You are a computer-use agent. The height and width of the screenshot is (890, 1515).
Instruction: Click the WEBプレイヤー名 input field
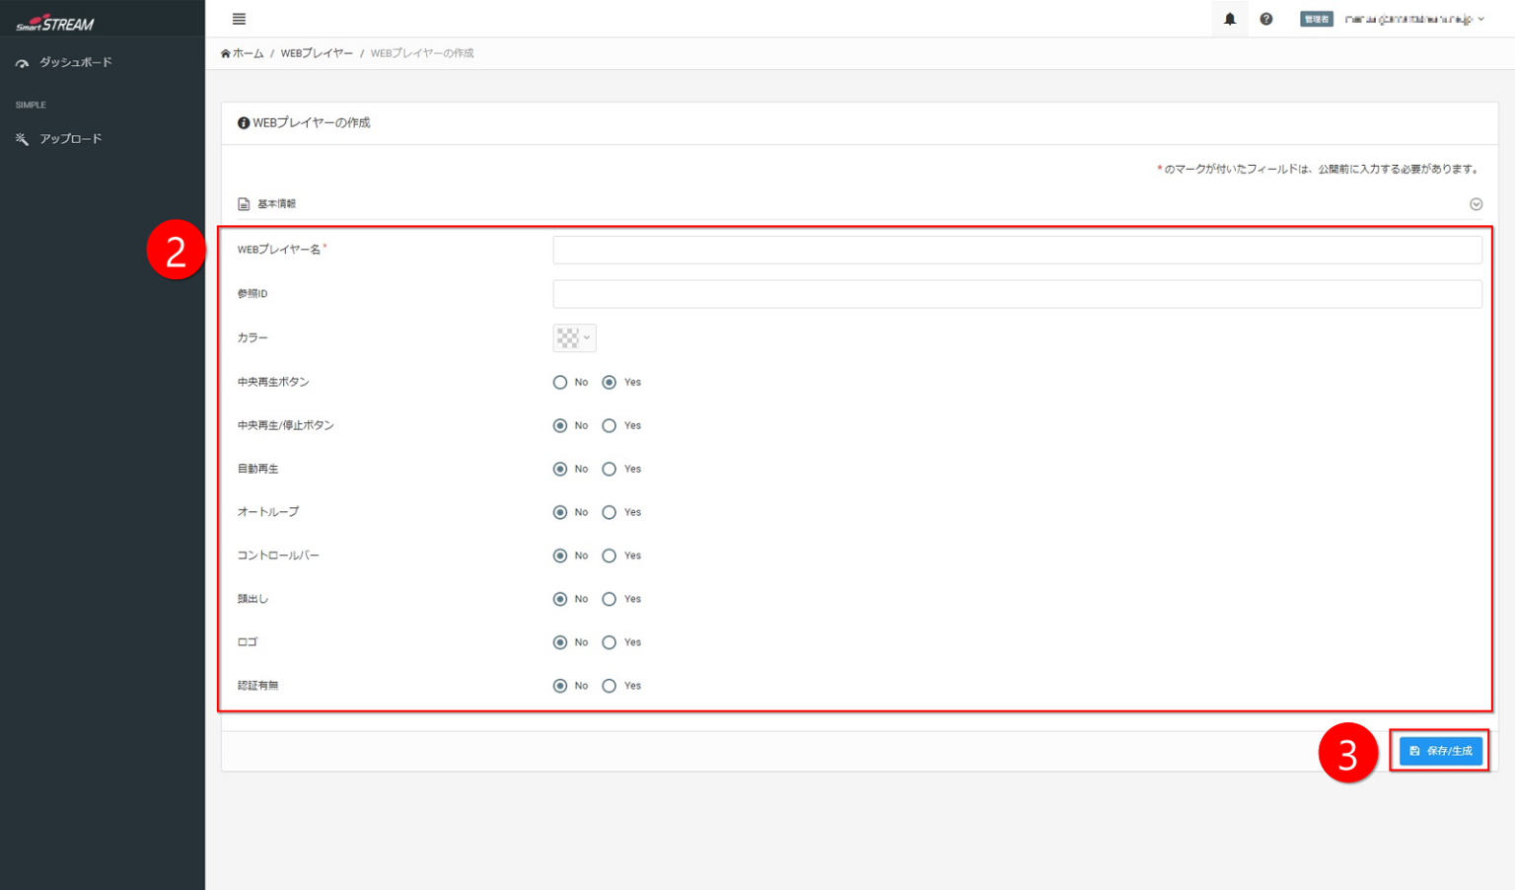(1016, 250)
